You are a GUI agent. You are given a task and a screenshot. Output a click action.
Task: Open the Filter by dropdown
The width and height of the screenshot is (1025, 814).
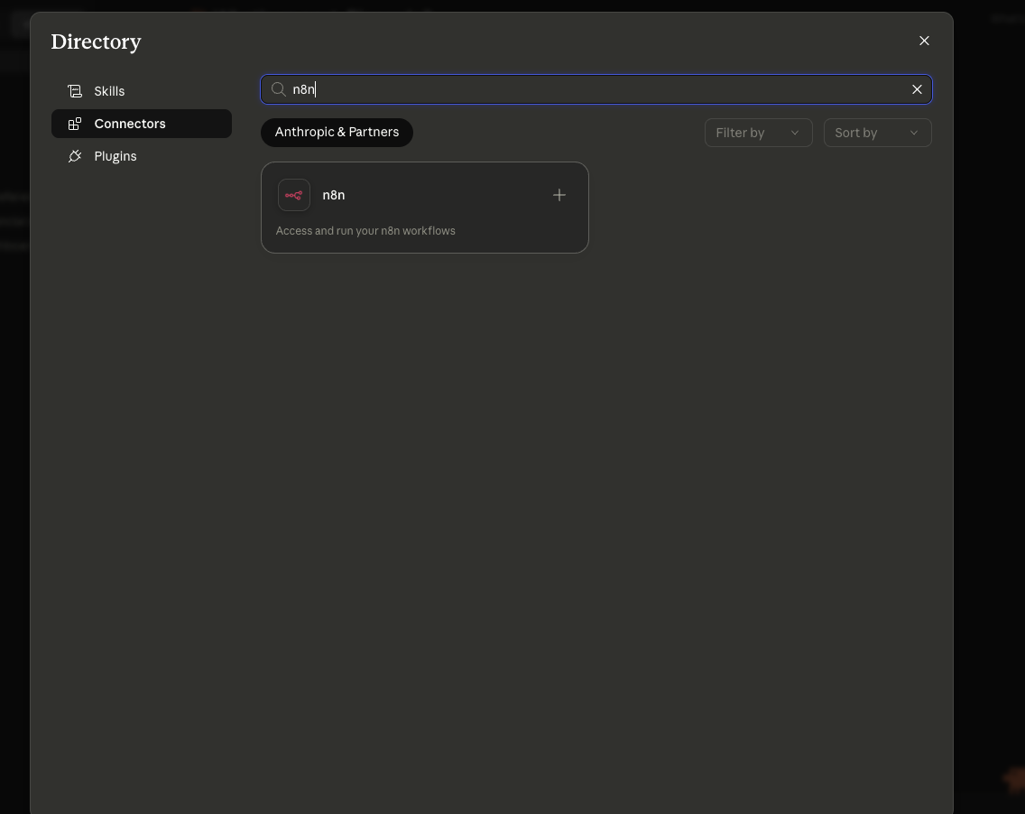pyautogui.click(x=758, y=133)
